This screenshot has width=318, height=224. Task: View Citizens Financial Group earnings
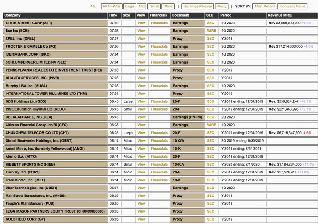[142, 125]
